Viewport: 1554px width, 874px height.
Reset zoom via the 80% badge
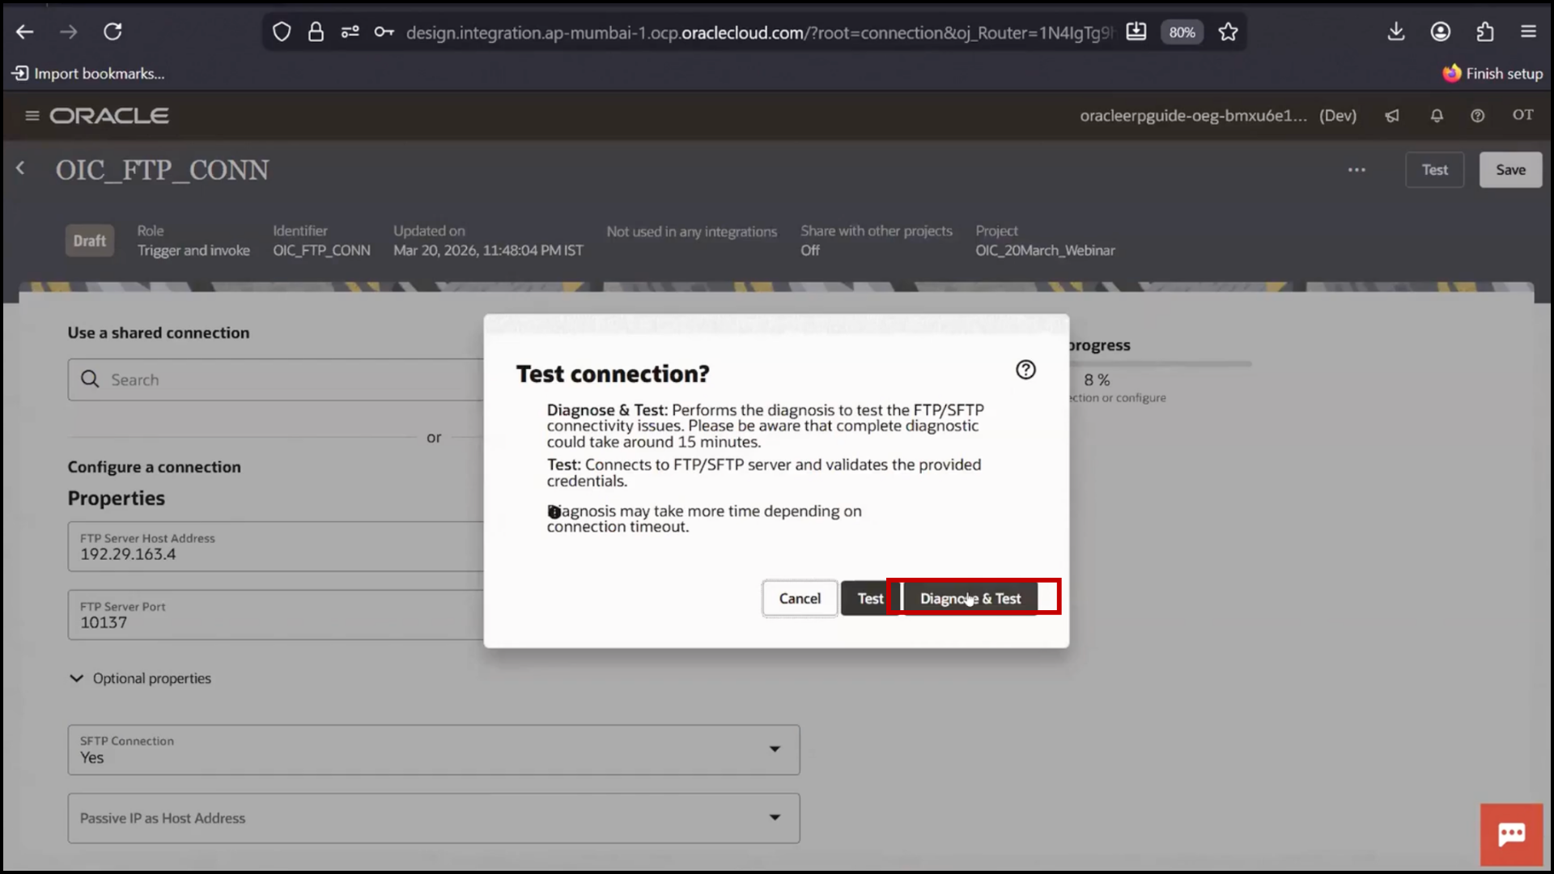[1182, 32]
